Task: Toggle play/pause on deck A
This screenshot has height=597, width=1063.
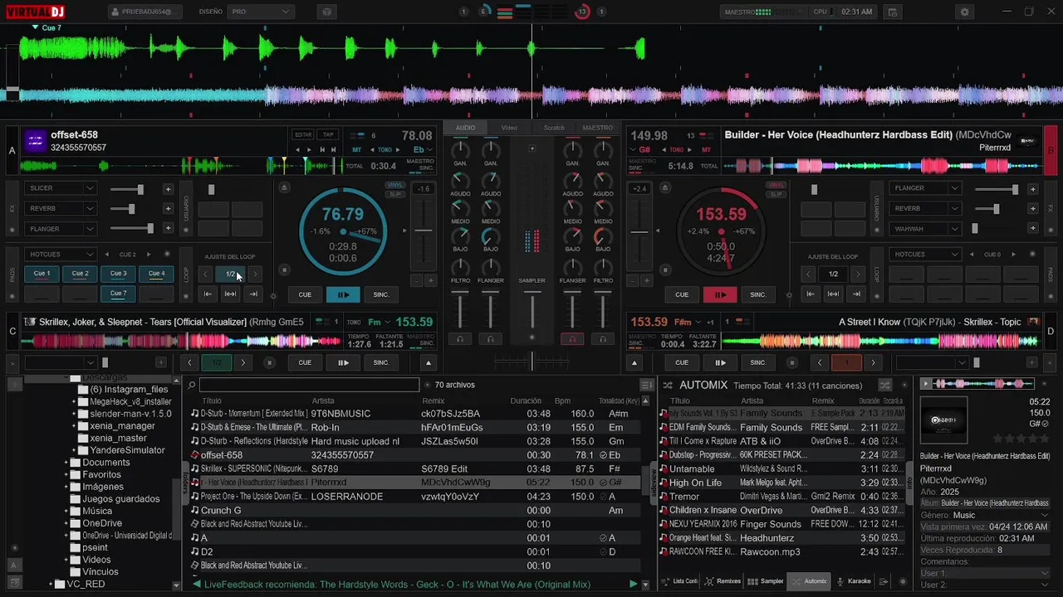Action: [343, 294]
